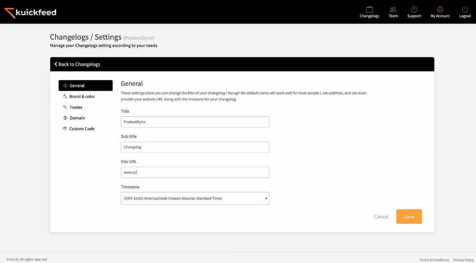Select the General settings tab label
The height and width of the screenshot is (263, 476).
[77, 86]
